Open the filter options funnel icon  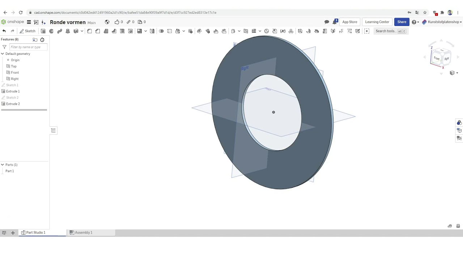(4, 47)
